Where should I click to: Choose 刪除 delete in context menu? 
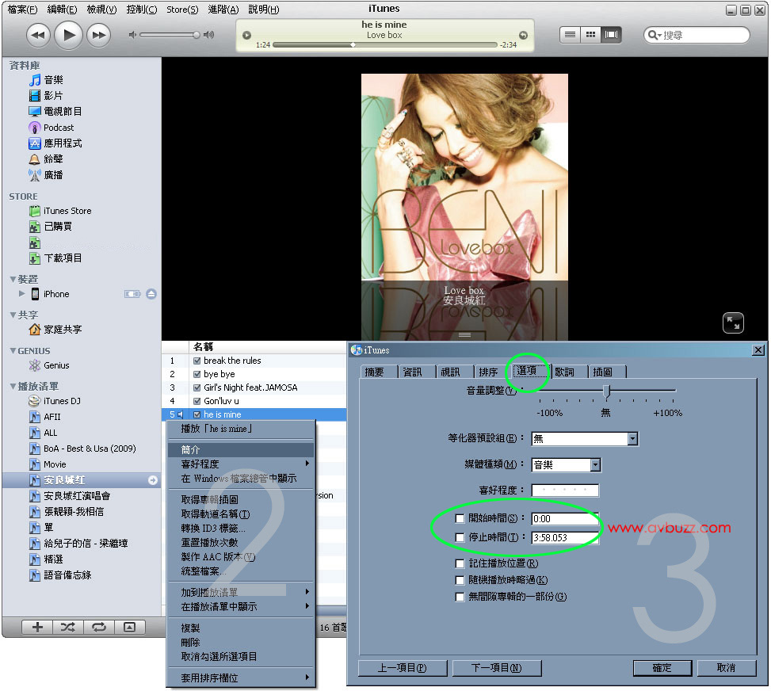coord(240,643)
